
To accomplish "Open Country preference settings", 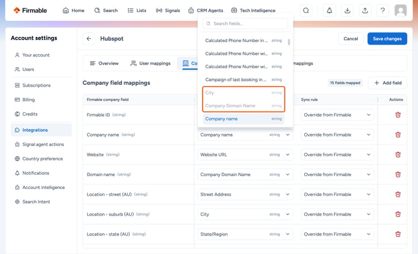I will tap(42, 159).
